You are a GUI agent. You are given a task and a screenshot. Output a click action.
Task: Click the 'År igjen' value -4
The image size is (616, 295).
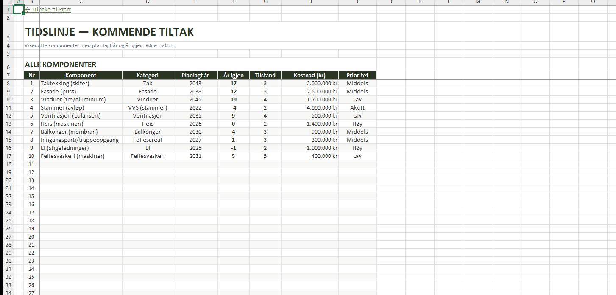tap(233, 108)
